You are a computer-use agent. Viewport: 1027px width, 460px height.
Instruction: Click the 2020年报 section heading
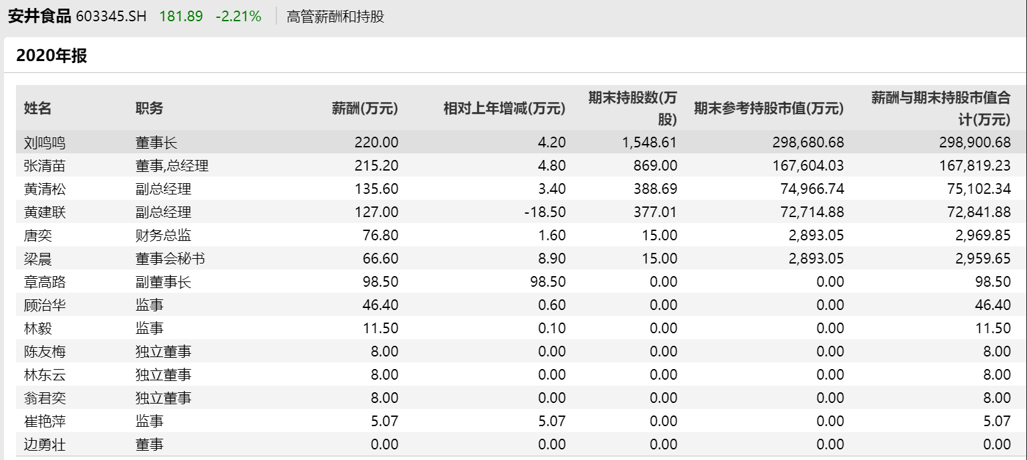point(51,56)
